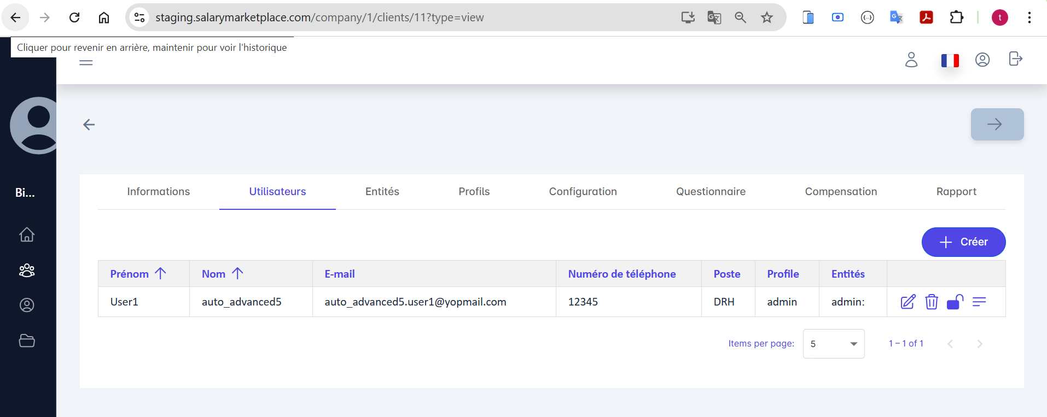This screenshot has height=417, width=1047.
Task: Click the Créer button
Action: pos(963,242)
